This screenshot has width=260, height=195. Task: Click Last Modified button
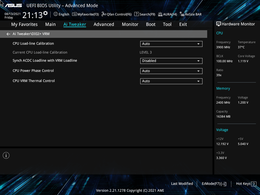click(x=182, y=184)
